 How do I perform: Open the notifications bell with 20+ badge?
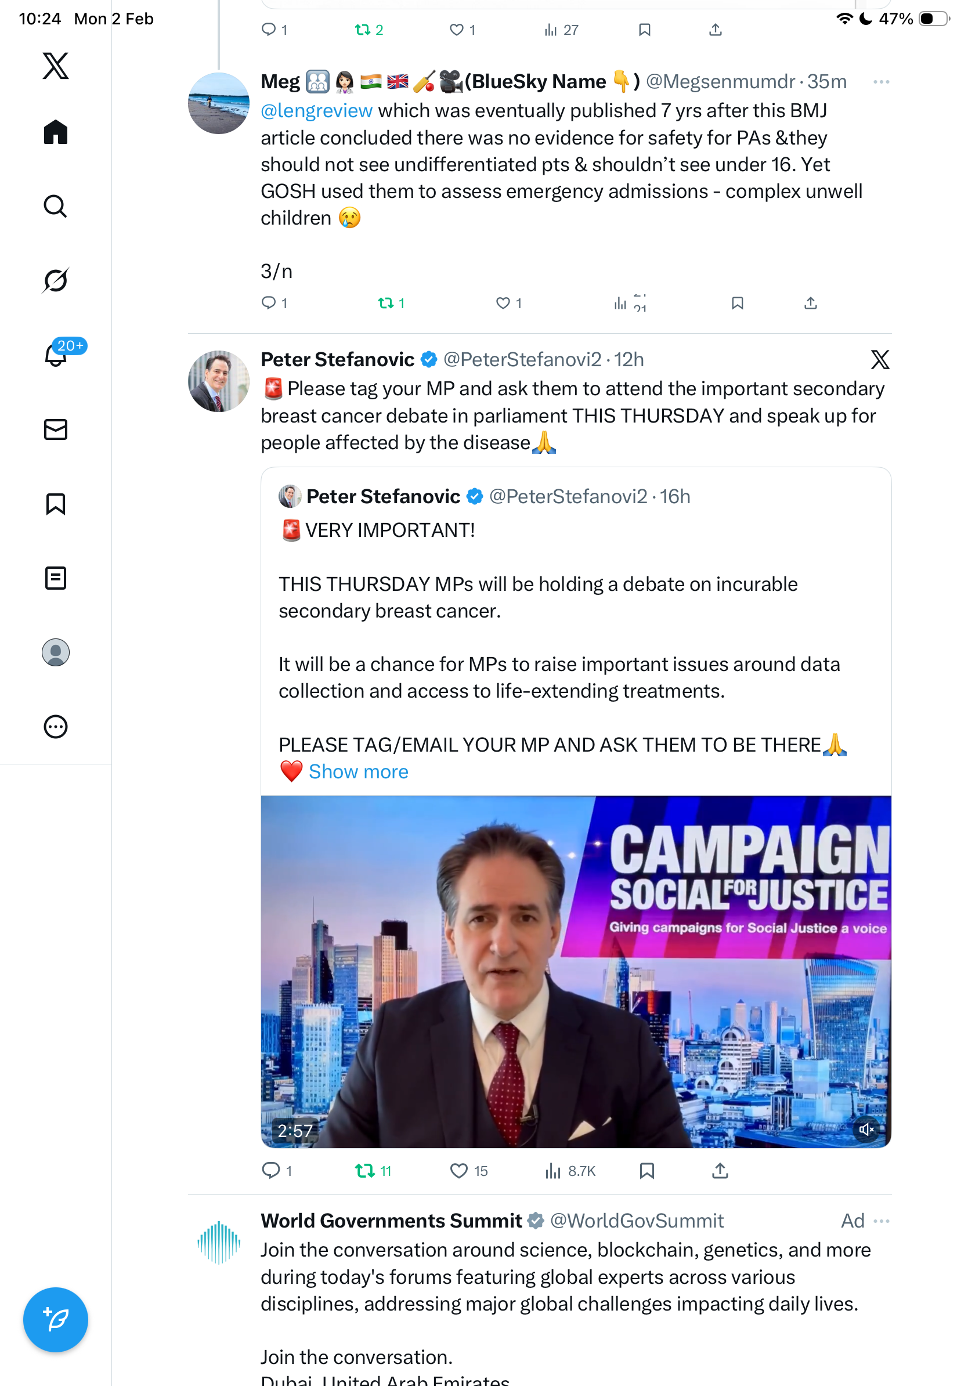pyautogui.click(x=56, y=355)
